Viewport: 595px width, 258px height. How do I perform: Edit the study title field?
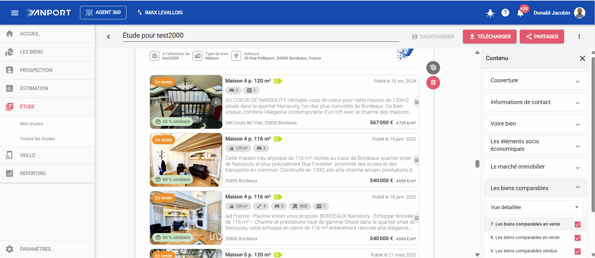coord(260,36)
